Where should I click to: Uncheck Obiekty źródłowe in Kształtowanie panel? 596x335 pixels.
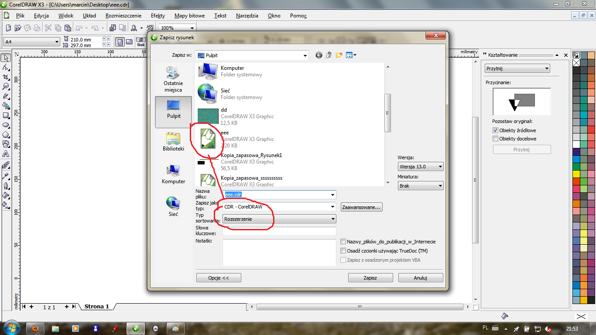(495, 130)
